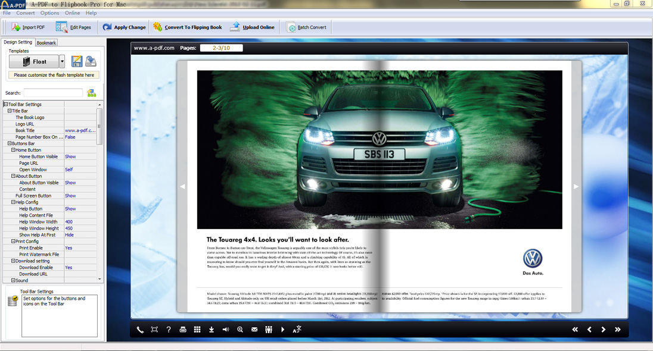Click the Edit Pages button
The height and width of the screenshot is (351, 653).
click(x=74, y=27)
